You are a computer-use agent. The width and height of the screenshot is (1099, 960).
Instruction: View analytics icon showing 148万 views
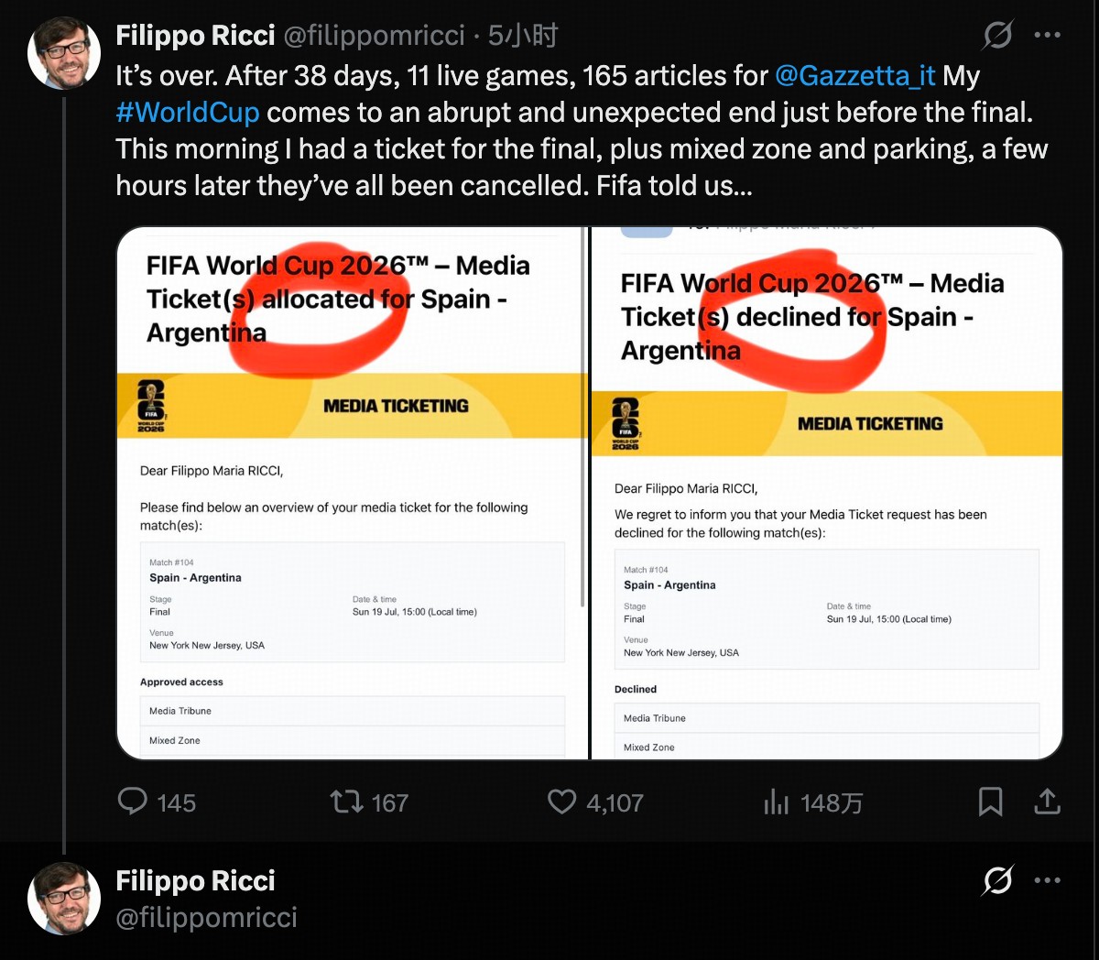776,802
